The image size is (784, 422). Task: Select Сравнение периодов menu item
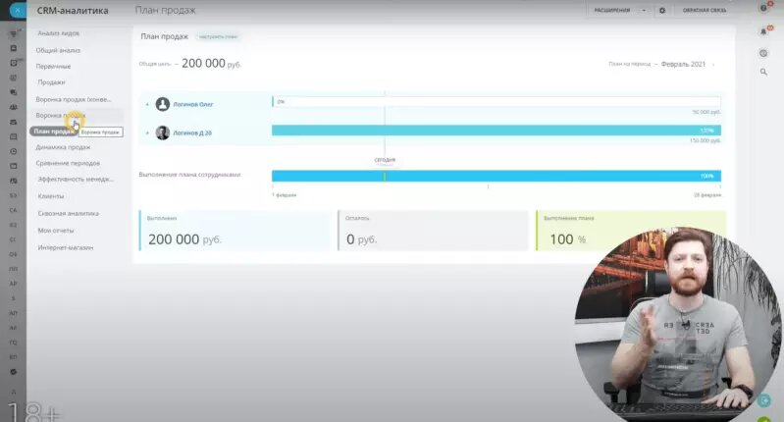[68, 163]
